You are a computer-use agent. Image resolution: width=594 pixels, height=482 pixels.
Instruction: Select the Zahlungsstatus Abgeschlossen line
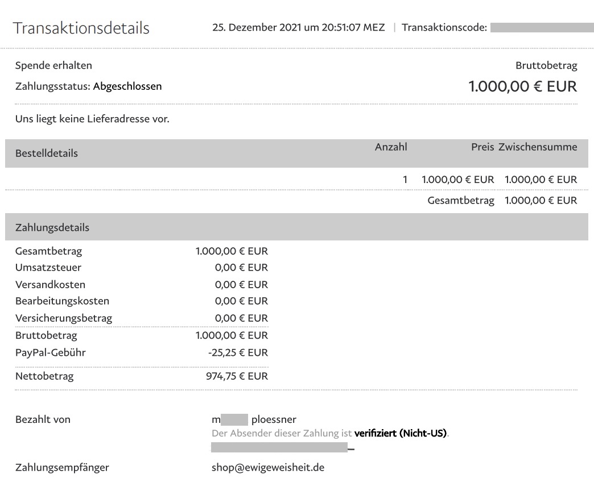pyautogui.click(x=88, y=86)
